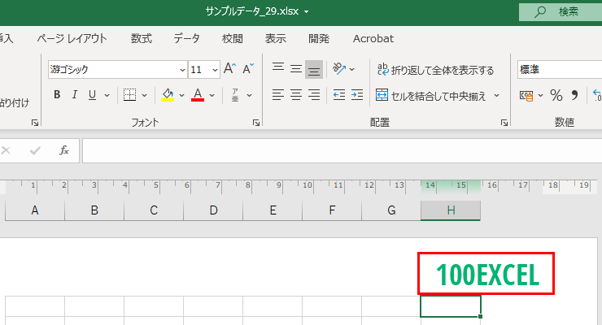Switch to データ tab
Screen dimensions: 602x325
click(186, 39)
